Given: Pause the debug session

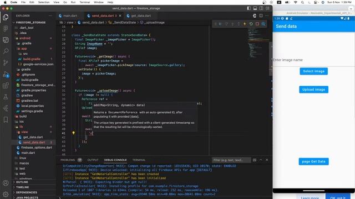Looking at the screenshot, I should click(x=220, y=24).
